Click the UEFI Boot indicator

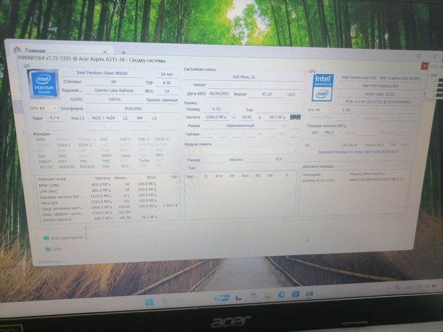(350, 145)
